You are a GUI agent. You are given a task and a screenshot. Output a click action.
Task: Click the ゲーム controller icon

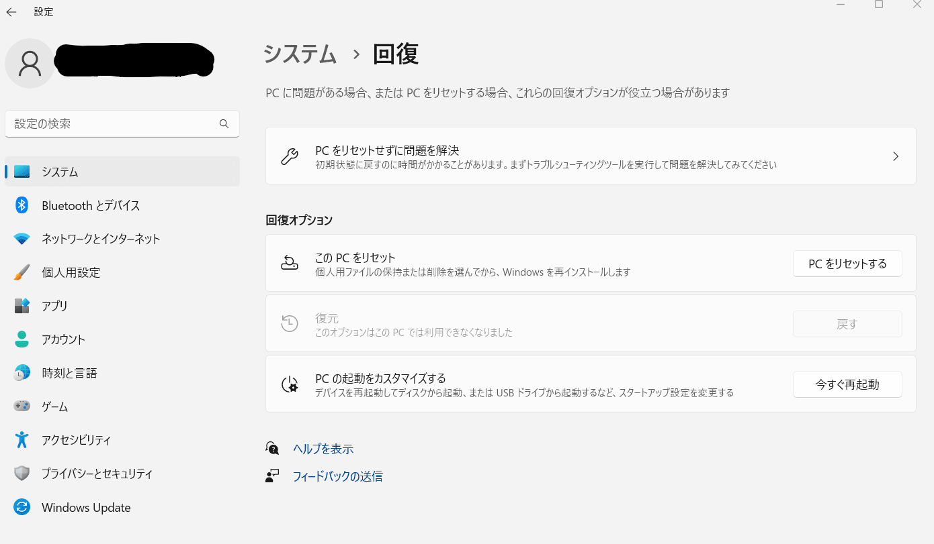[x=22, y=406]
